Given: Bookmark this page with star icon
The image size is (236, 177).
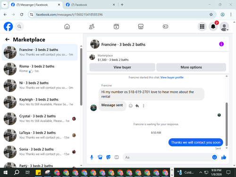Looking at the screenshot, I should pyautogui.click(x=211, y=15).
